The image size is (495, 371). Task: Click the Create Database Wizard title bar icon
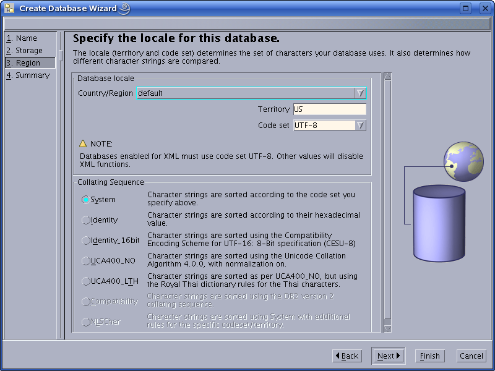[x=9, y=8]
